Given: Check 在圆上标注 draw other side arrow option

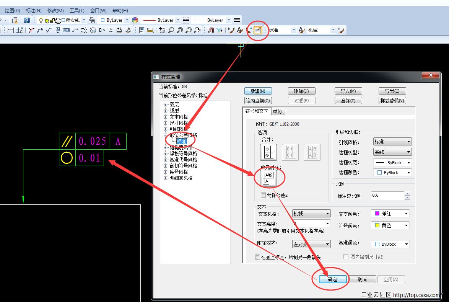Looking at the screenshot, I should [x=257, y=257].
